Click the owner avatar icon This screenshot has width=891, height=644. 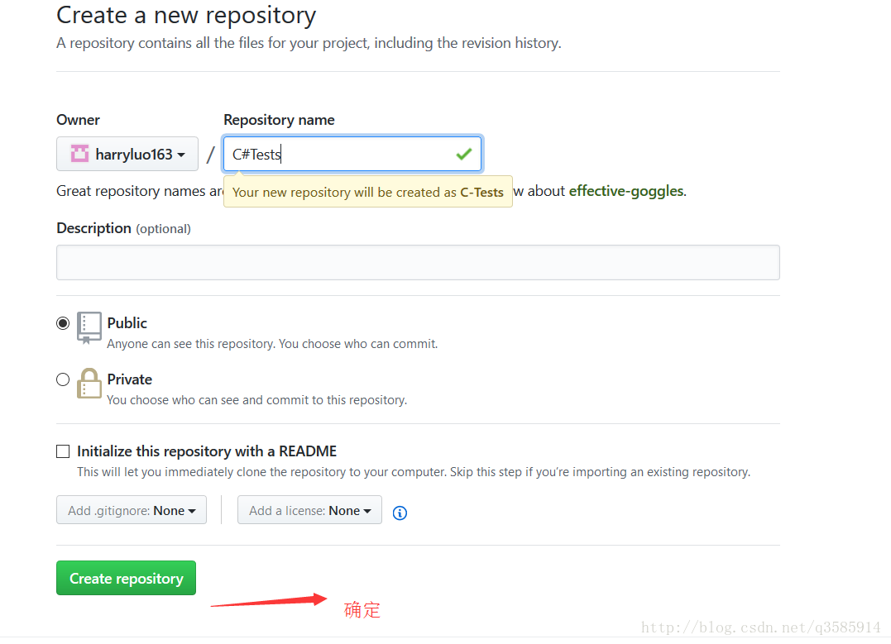coord(79,154)
